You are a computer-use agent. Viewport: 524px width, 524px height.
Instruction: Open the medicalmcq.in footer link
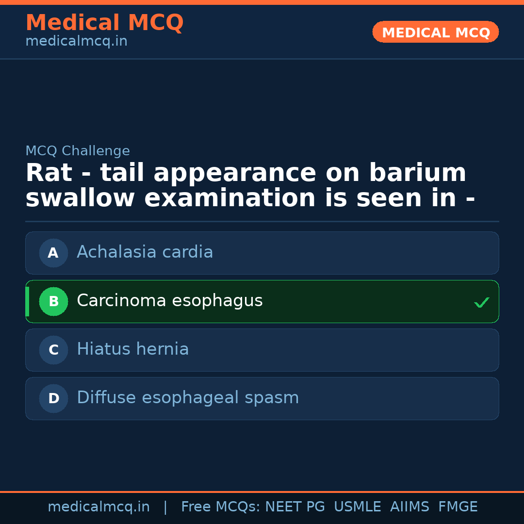click(98, 506)
